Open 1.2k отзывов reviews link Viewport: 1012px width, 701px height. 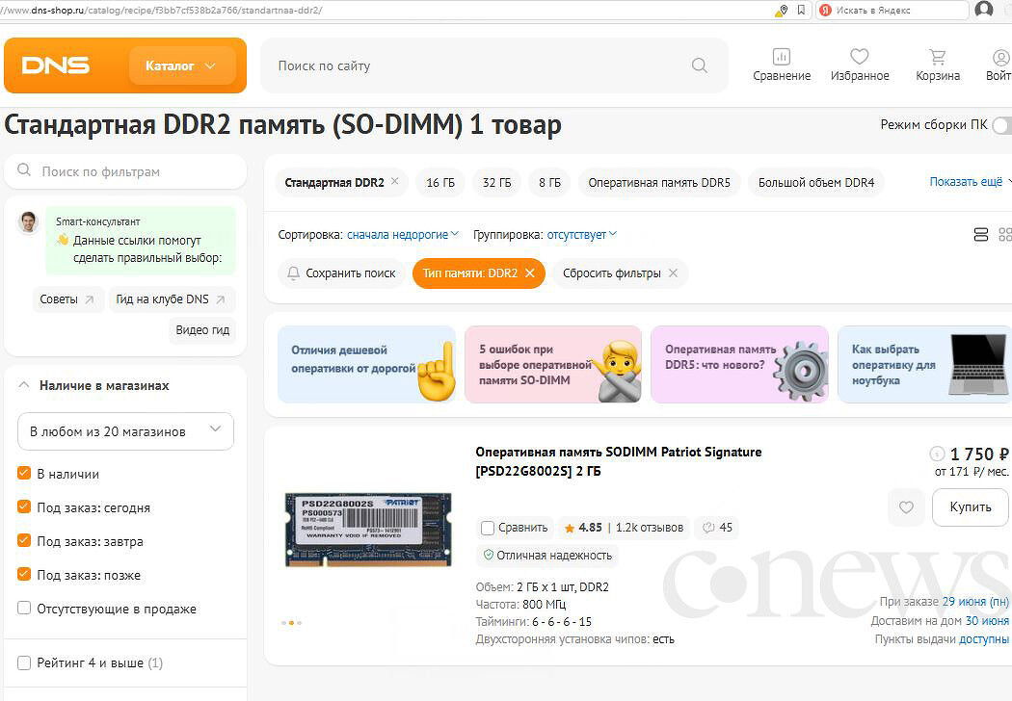pyautogui.click(x=650, y=528)
